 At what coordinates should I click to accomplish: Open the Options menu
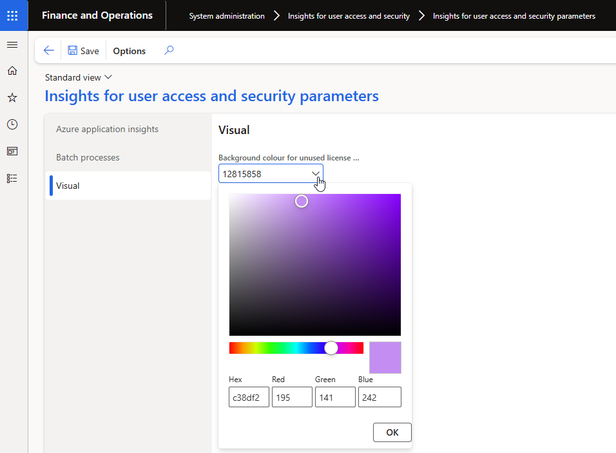tap(130, 51)
